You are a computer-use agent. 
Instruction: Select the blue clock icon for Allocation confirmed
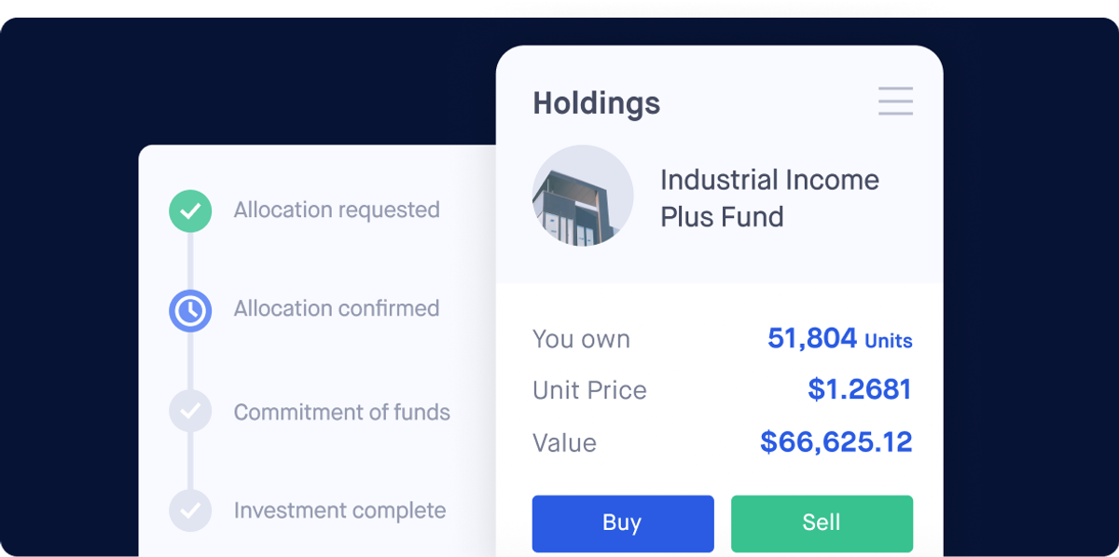click(190, 310)
